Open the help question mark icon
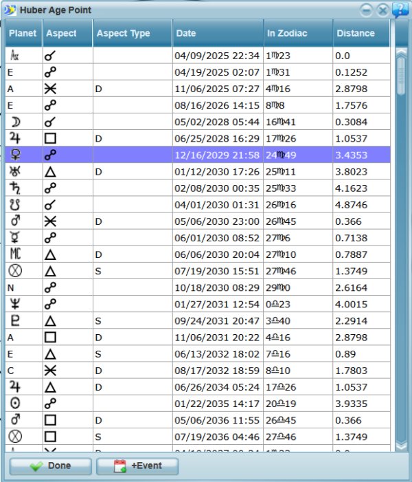Viewport: 412px width, 482px height. (401, 10)
